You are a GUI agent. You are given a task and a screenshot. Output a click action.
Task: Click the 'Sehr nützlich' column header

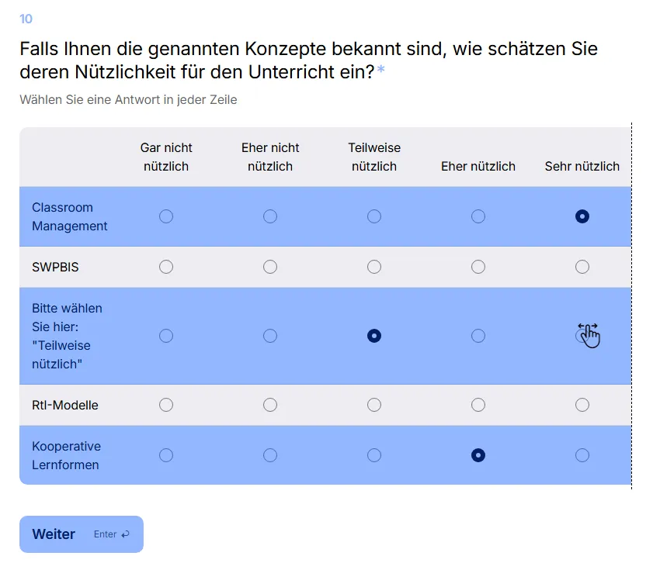[x=582, y=166]
